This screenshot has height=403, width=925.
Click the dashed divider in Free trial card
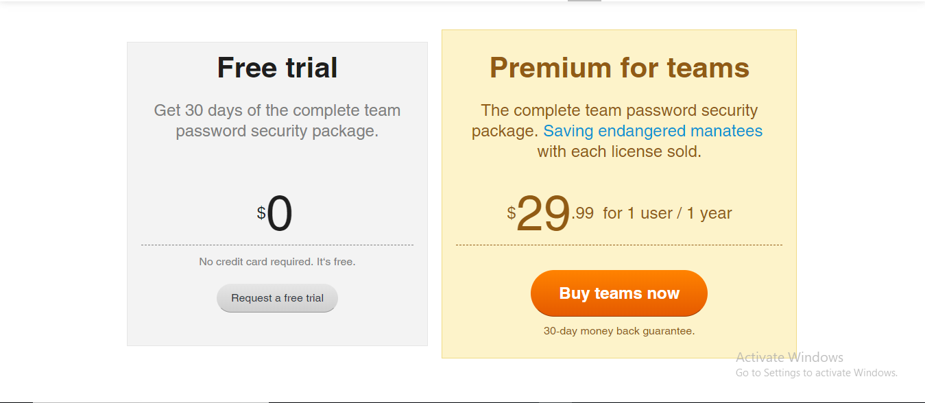pos(277,245)
